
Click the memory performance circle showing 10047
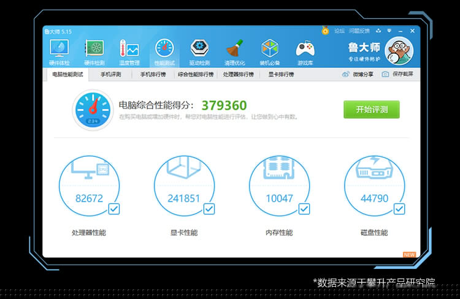(x=279, y=186)
